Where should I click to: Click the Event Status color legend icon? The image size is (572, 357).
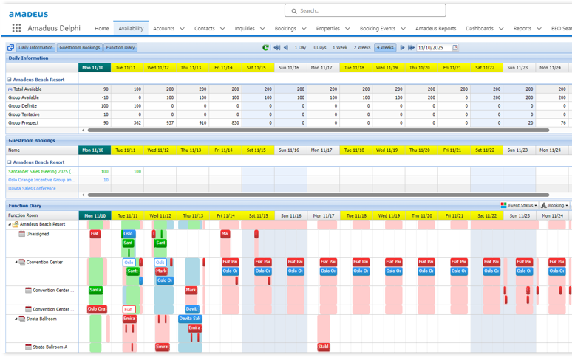(503, 205)
